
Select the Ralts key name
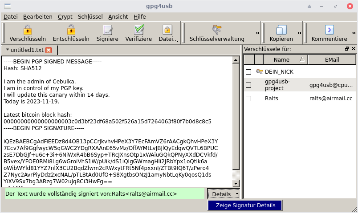pos(272,99)
